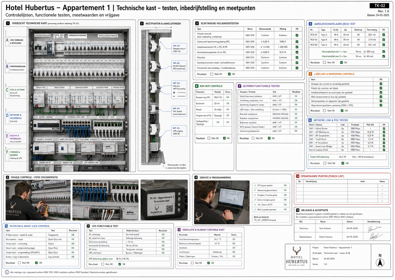
Task: Toggle OK checkbox for Visuele controle row
Action: tap(297, 35)
